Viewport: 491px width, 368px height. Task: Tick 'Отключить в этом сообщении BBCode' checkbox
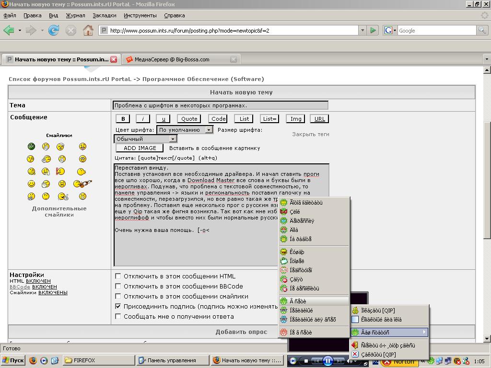click(x=118, y=286)
